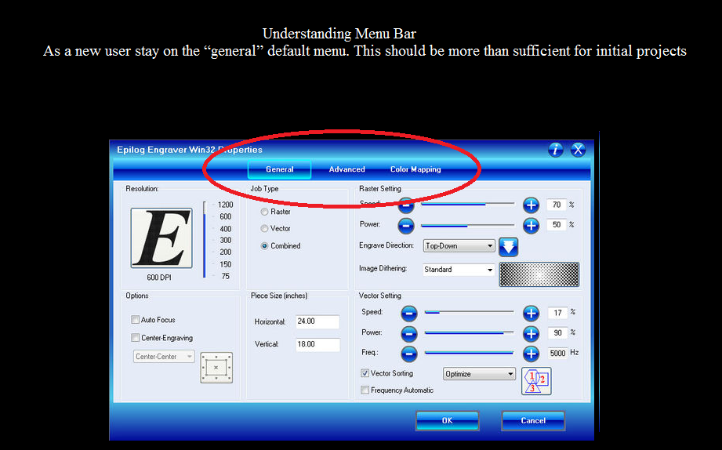The image size is (722, 450).
Task: Increase Vector Freq. with the plus button
Action: [x=531, y=354]
